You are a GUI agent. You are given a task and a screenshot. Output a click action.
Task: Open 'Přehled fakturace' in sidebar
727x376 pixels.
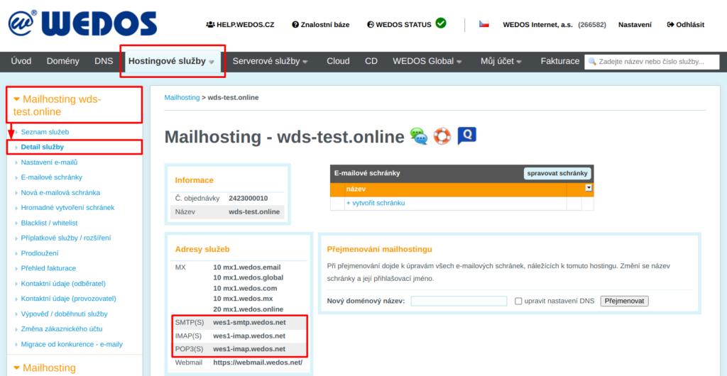(48, 268)
